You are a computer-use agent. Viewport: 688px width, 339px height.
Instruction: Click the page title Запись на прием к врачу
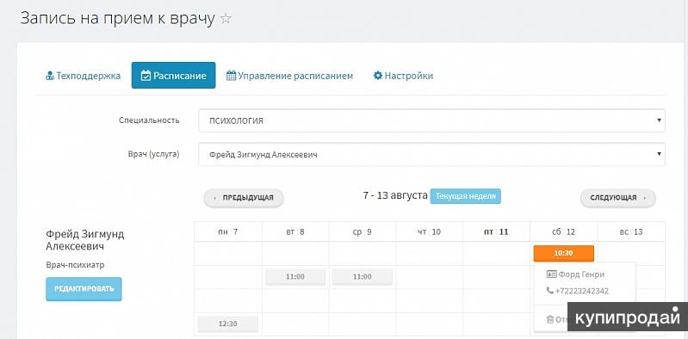pyautogui.click(x=118, y=19)
